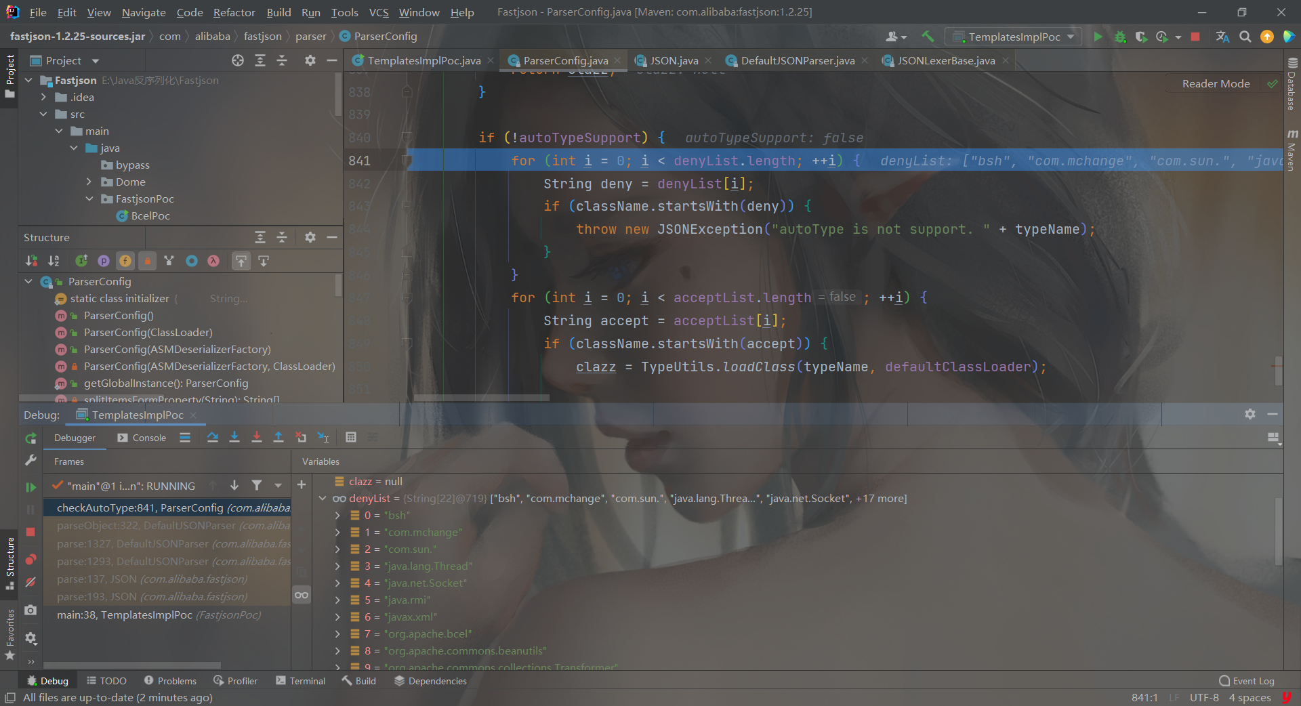The image size is (1301, 706).
Task: Add new watch with plus icon
Action: 302,484
